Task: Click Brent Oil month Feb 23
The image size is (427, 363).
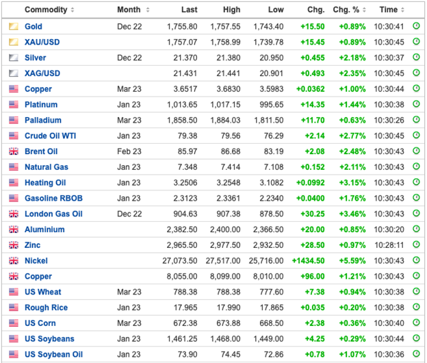Action: point(129,151)
